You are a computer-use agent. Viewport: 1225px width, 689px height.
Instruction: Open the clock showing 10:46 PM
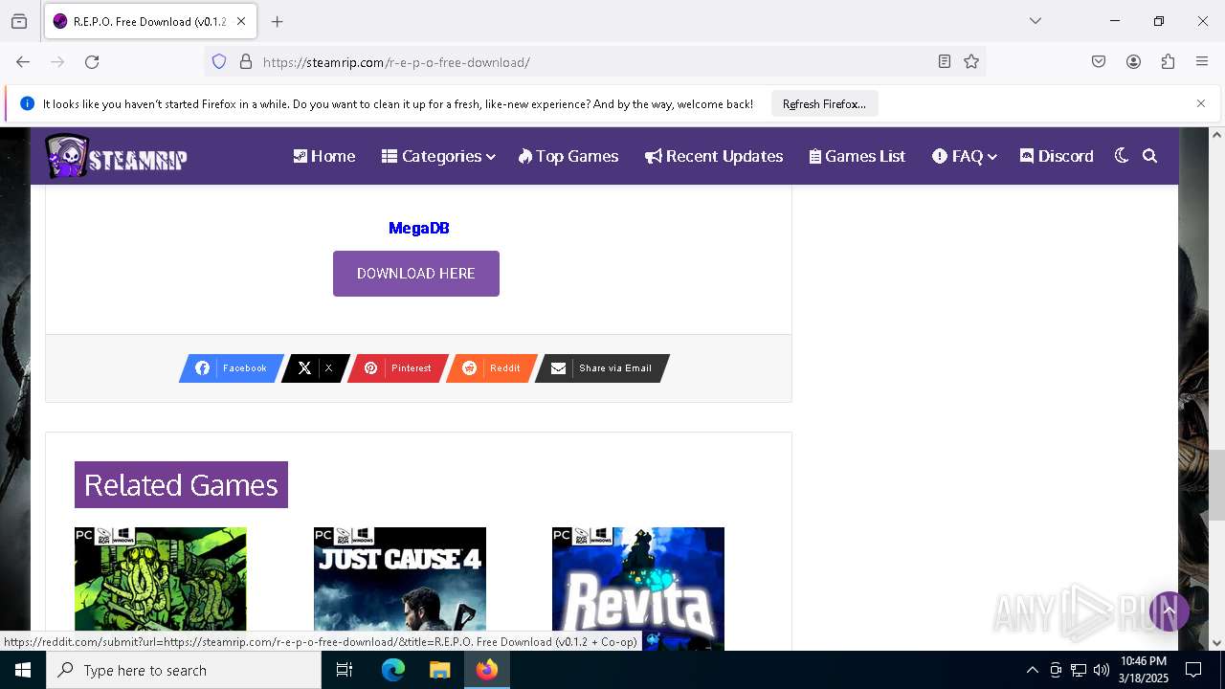pyautogui.click(x=1144, y=670)
